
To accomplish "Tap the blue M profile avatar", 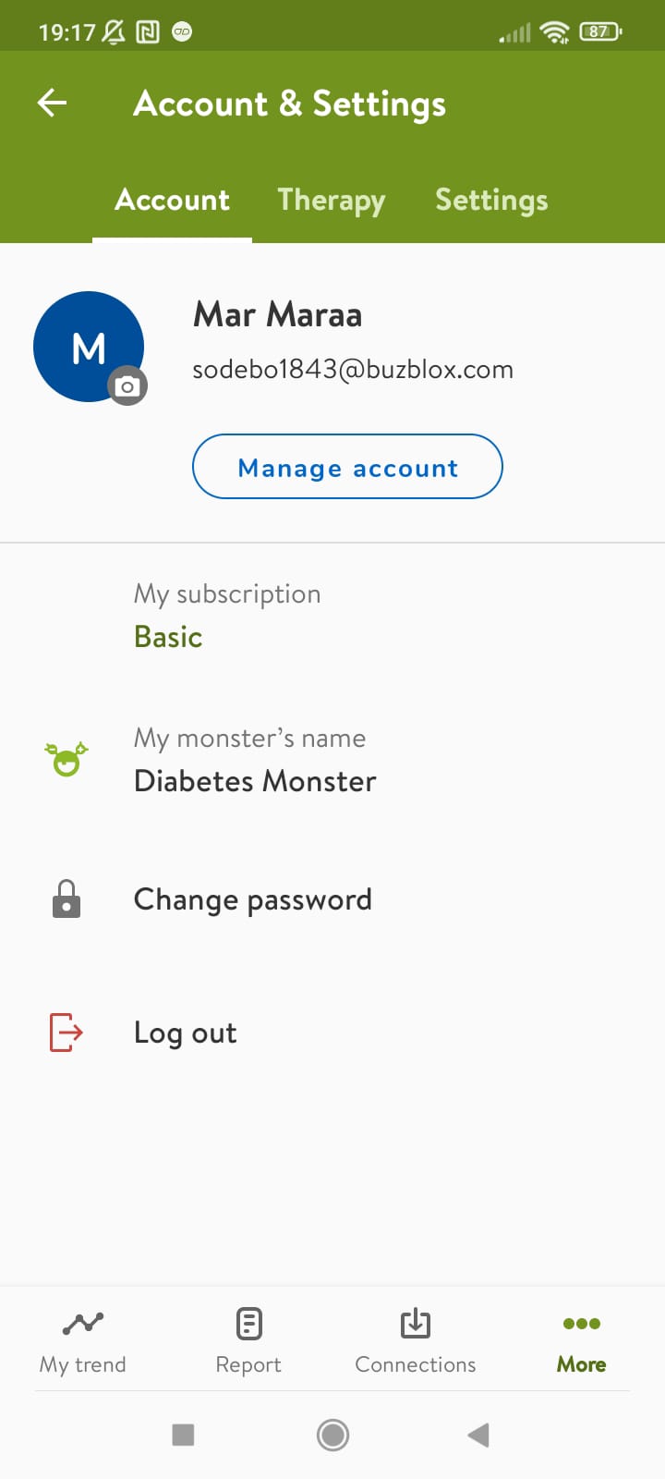I will (83, 342).
